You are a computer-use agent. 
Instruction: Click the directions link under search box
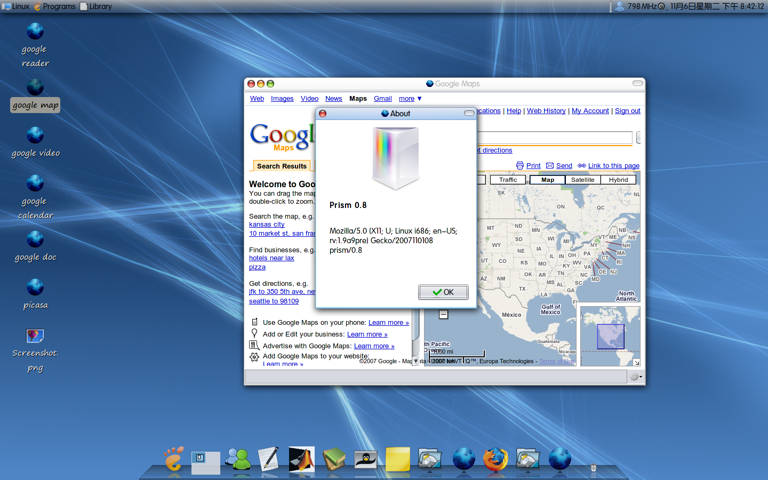point(494,150)
